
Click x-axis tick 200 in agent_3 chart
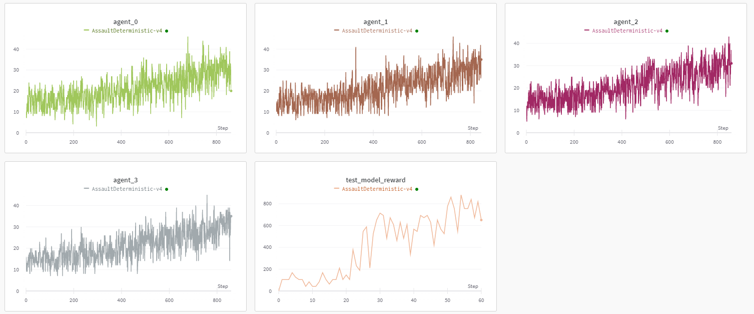click(x=74, y=300)
